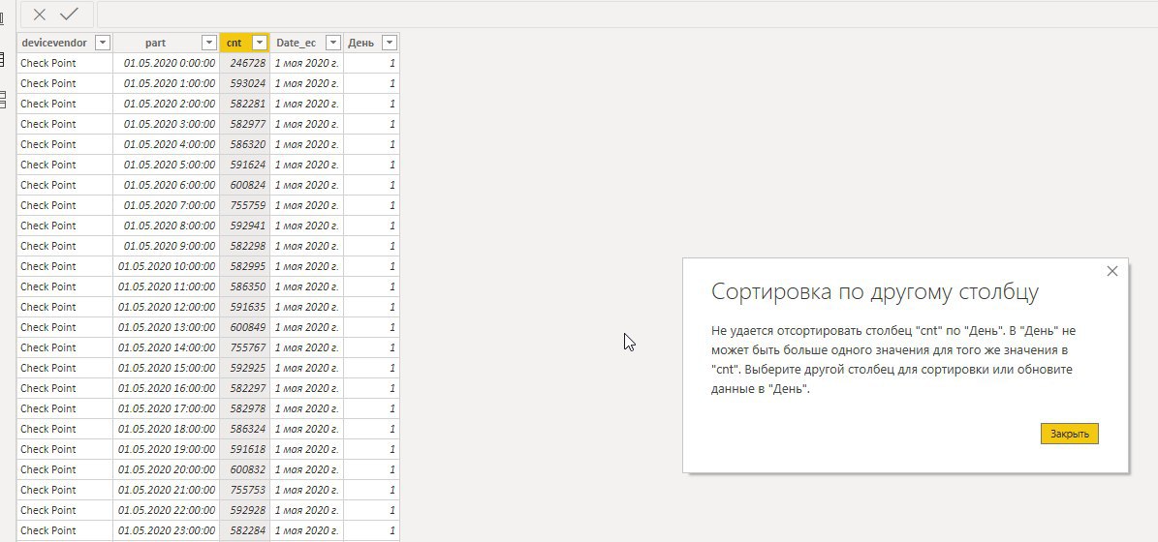Click cnt value 246728
The width and height of the screenshot is (1158, 542).
click(x=244, y=64)
